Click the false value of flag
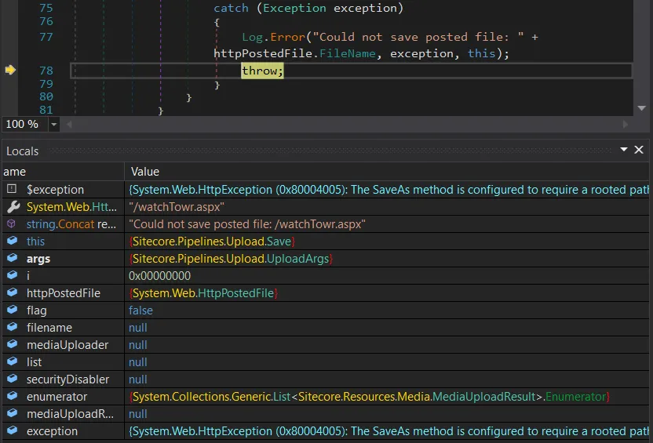The width and height of the screenshot is (653, 443). (140, 310)
